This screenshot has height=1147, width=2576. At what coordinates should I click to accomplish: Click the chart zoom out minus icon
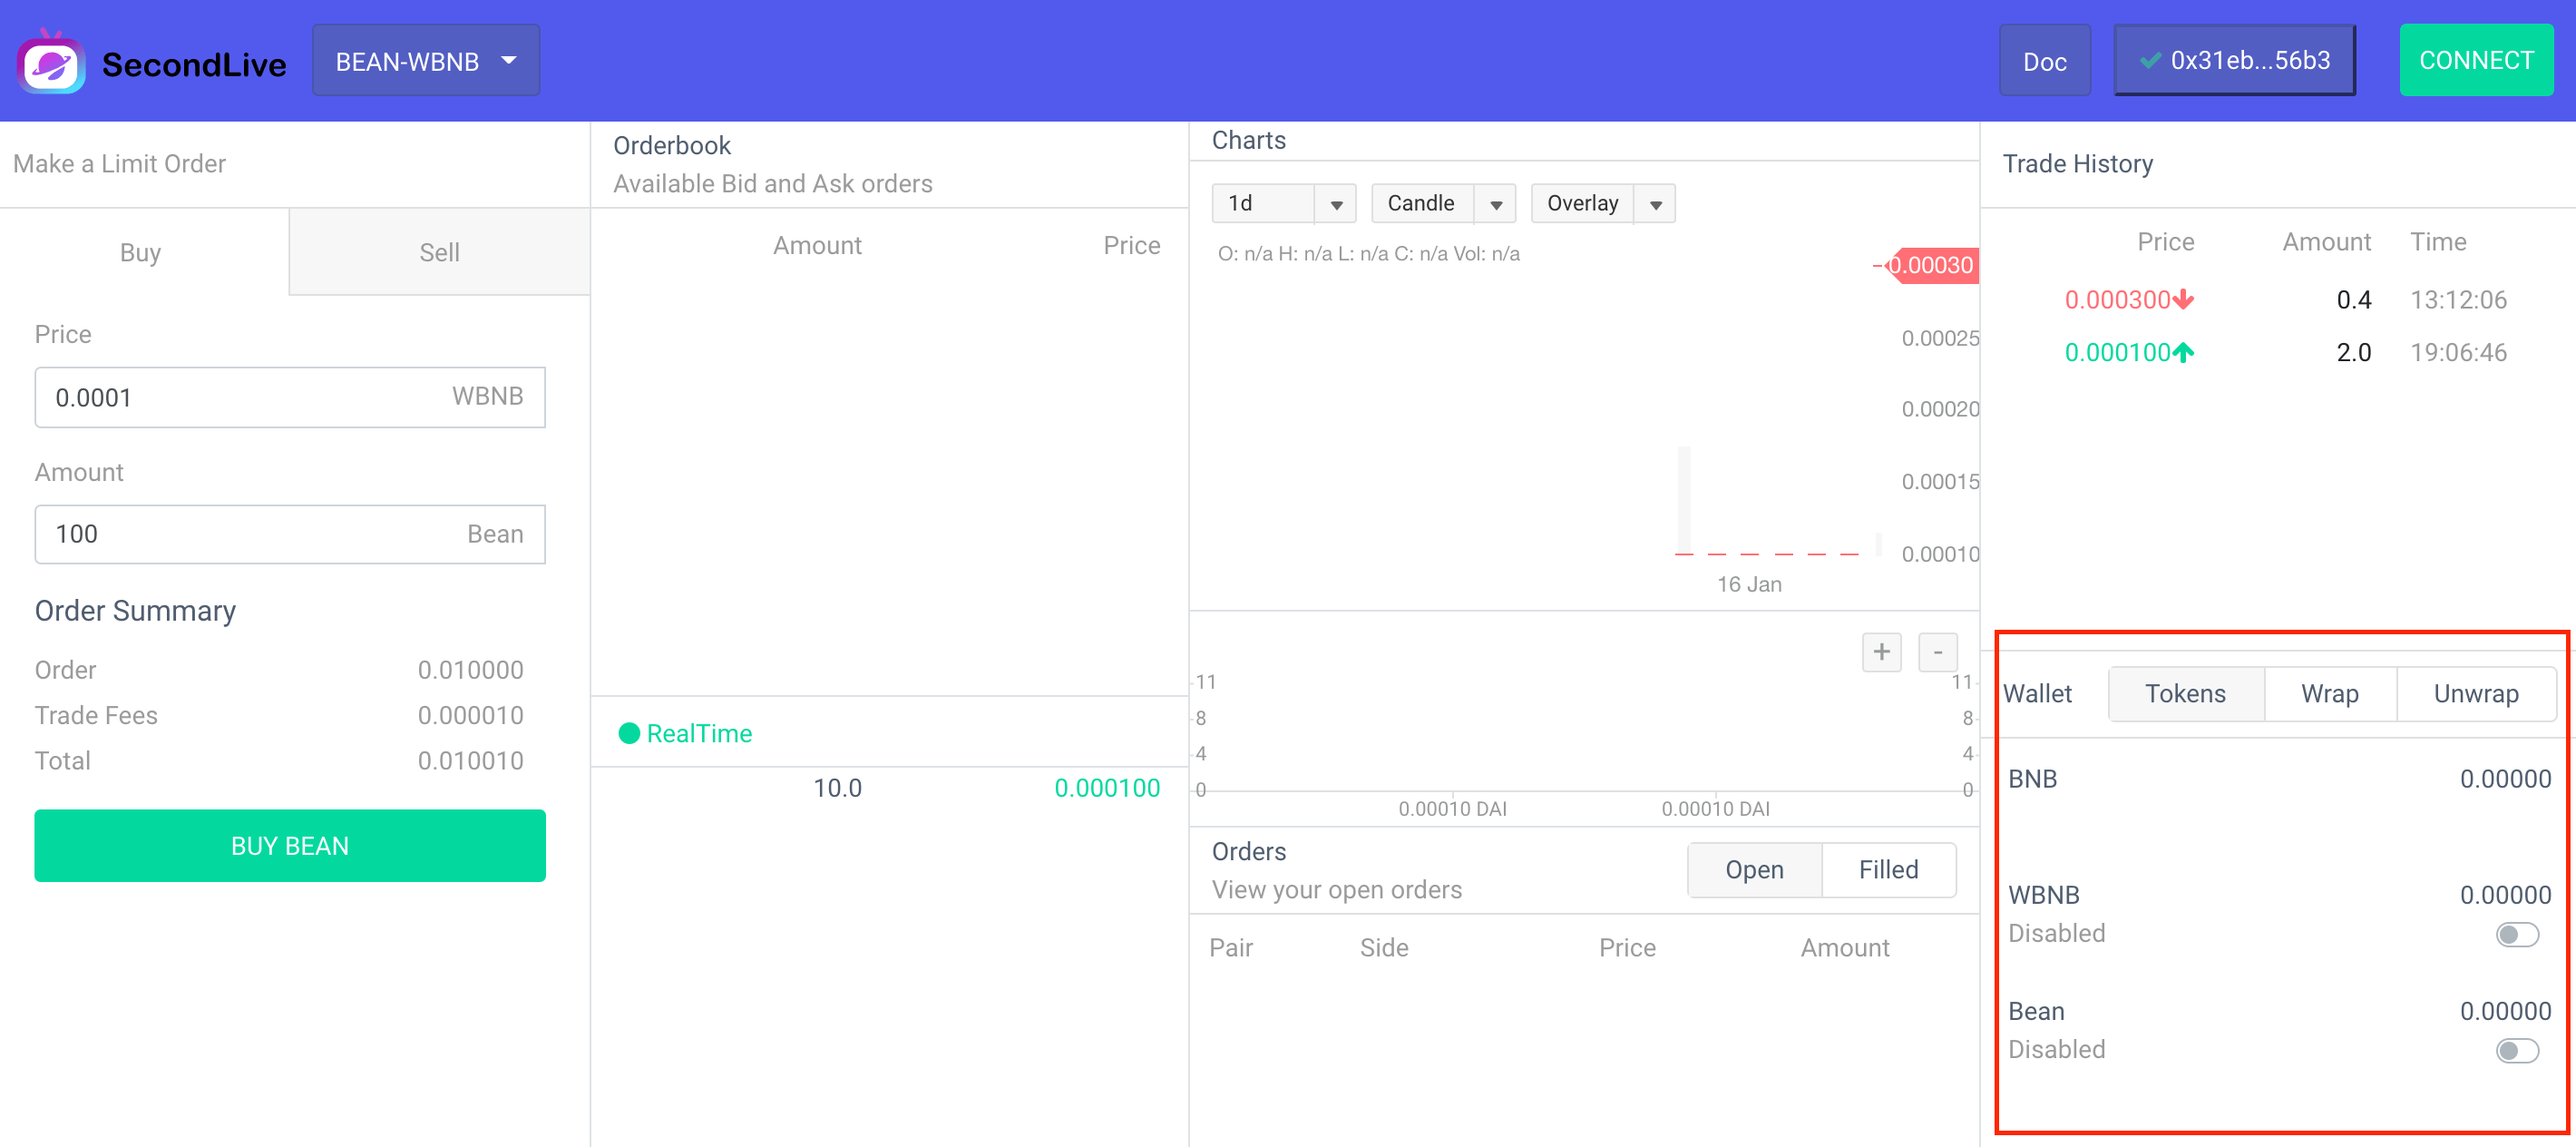pyautogui.click(x=1937, y=652)
